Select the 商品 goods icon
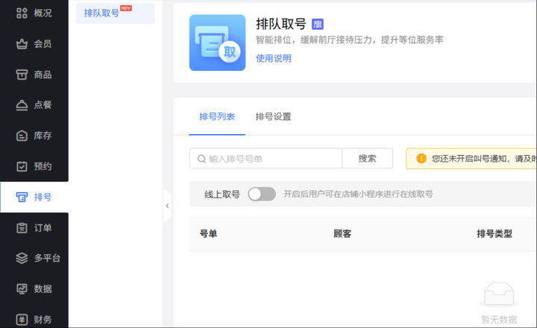537x328 pixels. [x=22, y=74]
